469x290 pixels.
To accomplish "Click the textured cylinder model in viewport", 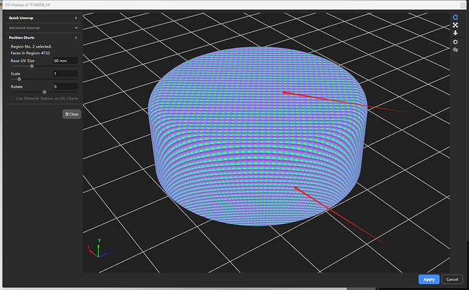I will pyautogui.click(x=257, y=137).
